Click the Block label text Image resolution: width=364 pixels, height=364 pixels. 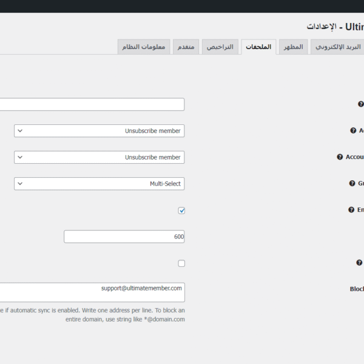click(357, 289)
